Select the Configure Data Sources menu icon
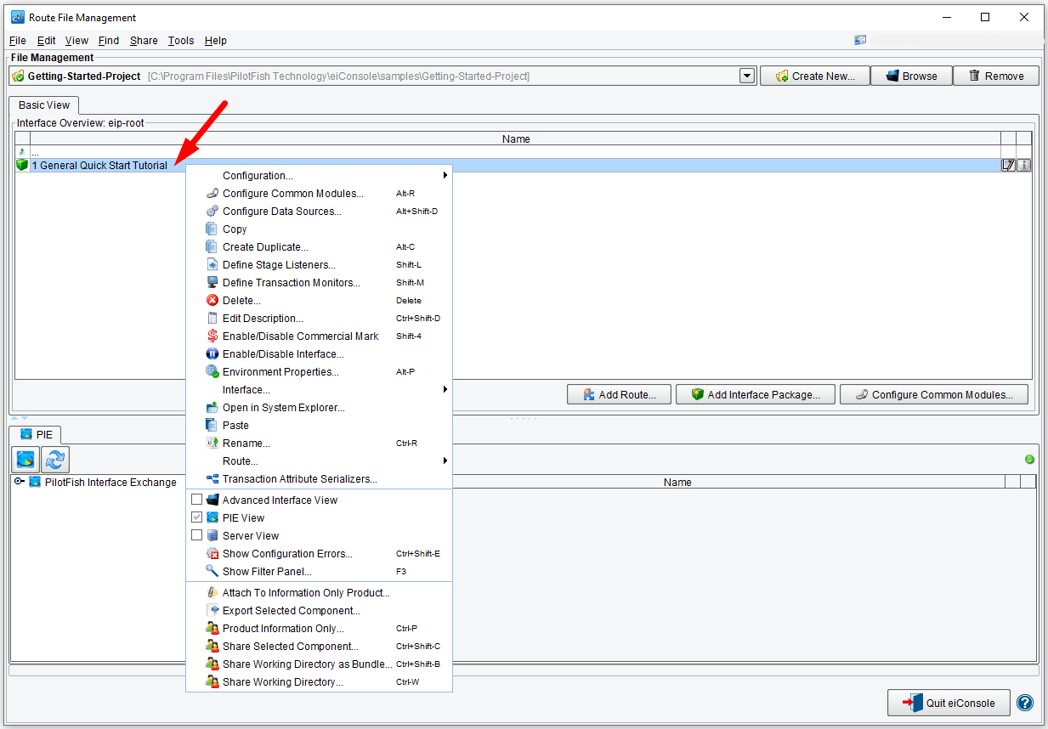This screenshot has width=1048, height=729. (x=212, y=212)
